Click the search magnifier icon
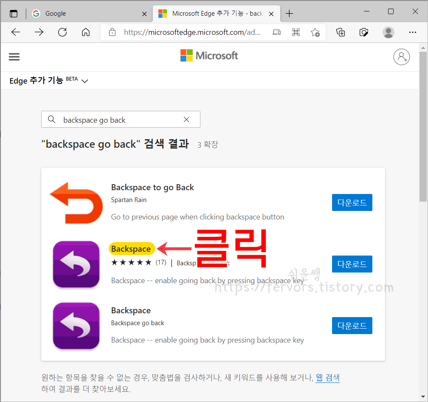 click(52, 119)
